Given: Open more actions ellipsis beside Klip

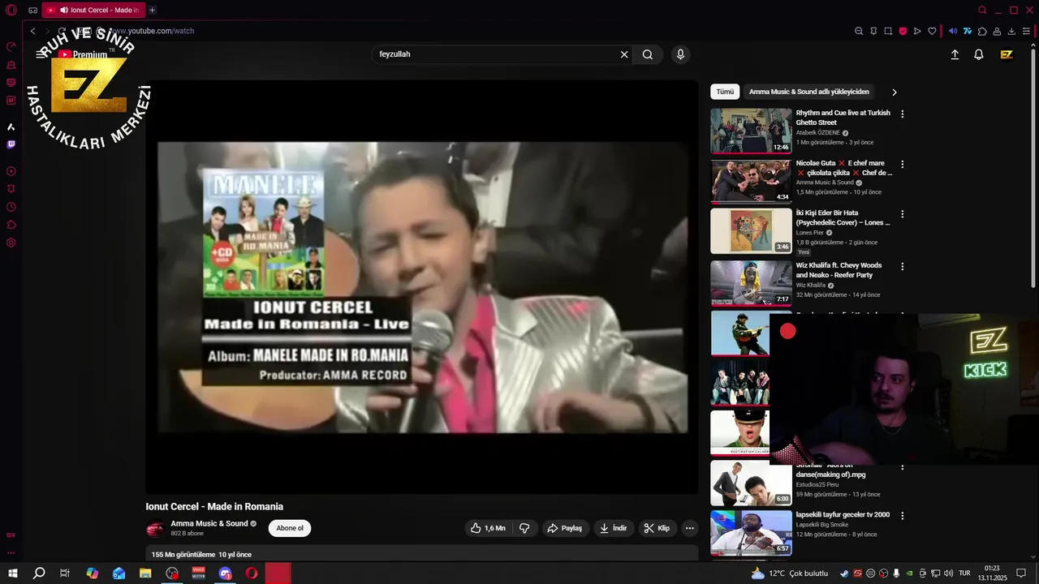Looking at the screenshot, I should pyautogui.click(x=689, y=528).
